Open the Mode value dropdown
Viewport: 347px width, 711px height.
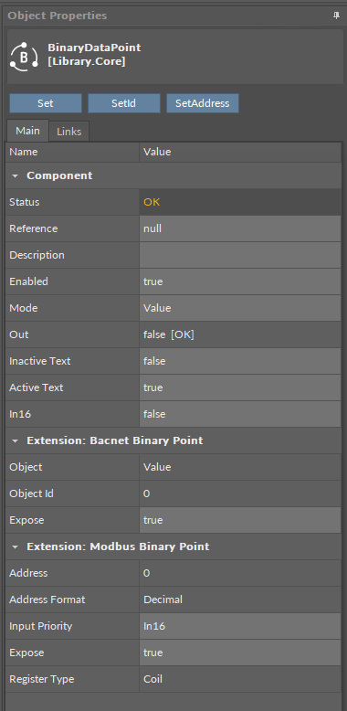pos(240,308)
